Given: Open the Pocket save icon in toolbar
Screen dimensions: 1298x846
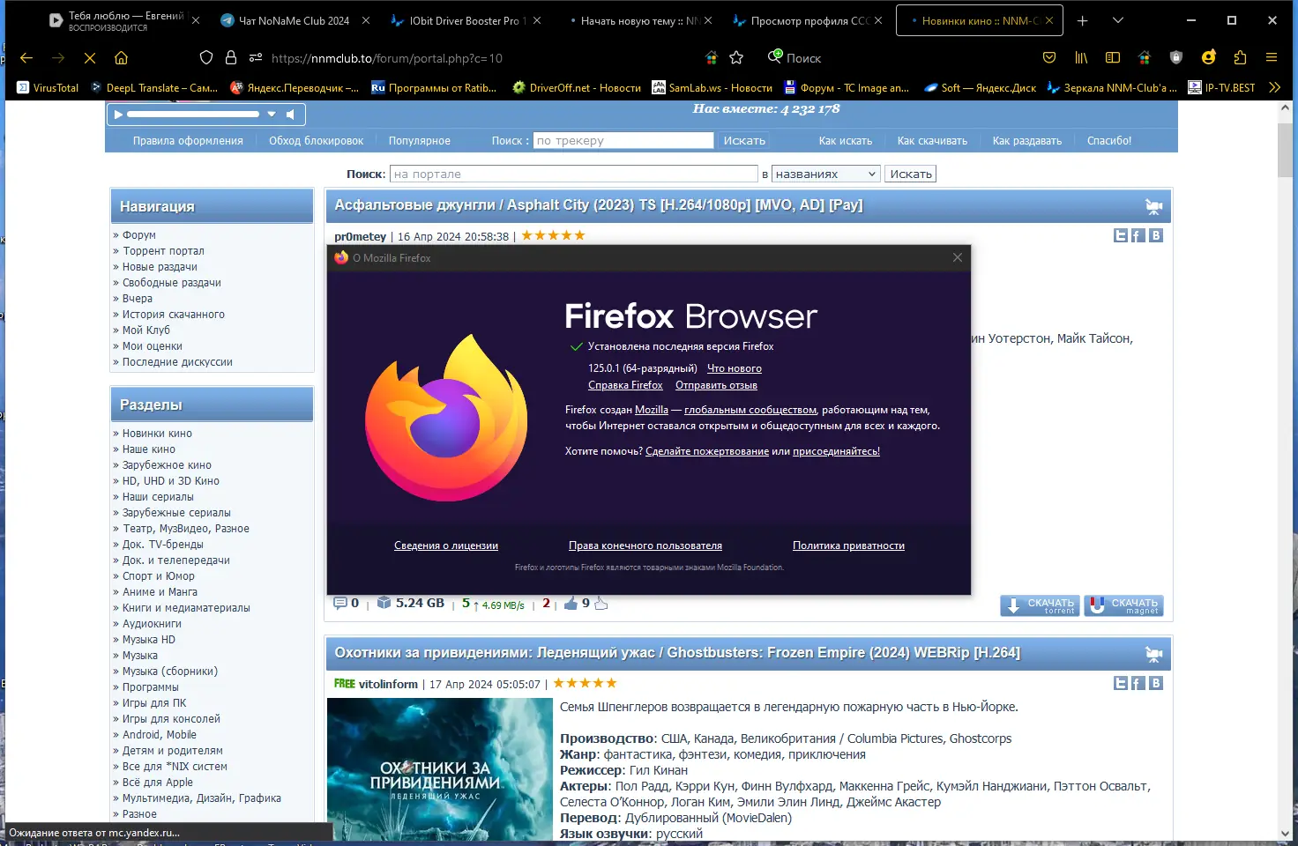Looking at the screenshot, I should (x=1049, y=58).
